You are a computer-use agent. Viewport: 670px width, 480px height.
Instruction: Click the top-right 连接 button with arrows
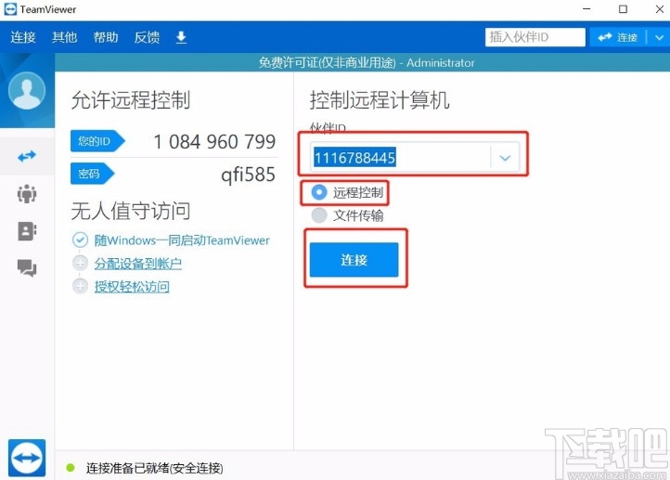pos(617,37)
